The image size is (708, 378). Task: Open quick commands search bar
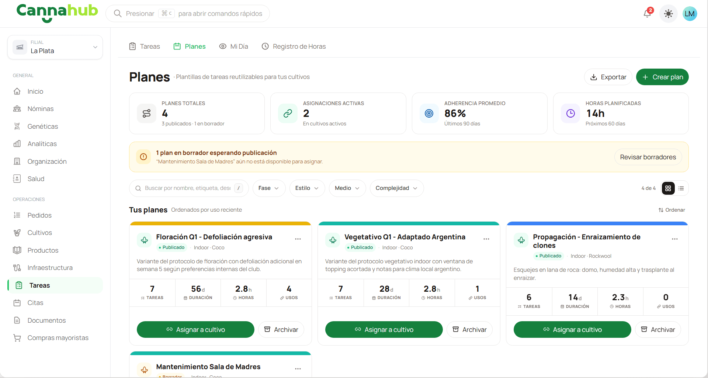[x=188, y=14]
